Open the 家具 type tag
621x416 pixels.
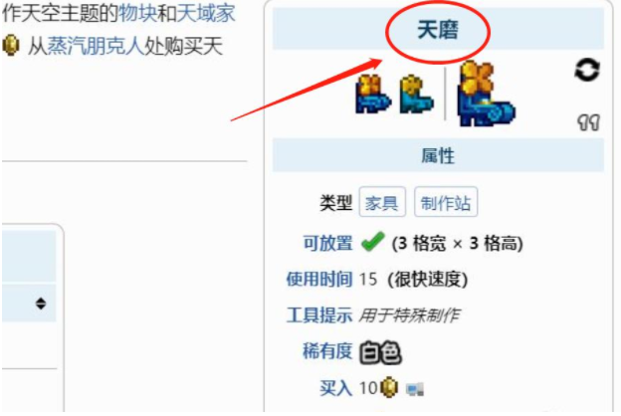pos(382,202)
